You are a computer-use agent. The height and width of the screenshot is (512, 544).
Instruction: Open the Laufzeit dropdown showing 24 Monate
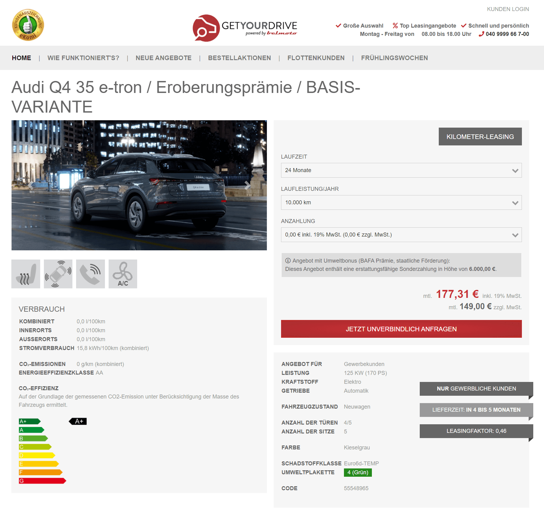(401, 170)
